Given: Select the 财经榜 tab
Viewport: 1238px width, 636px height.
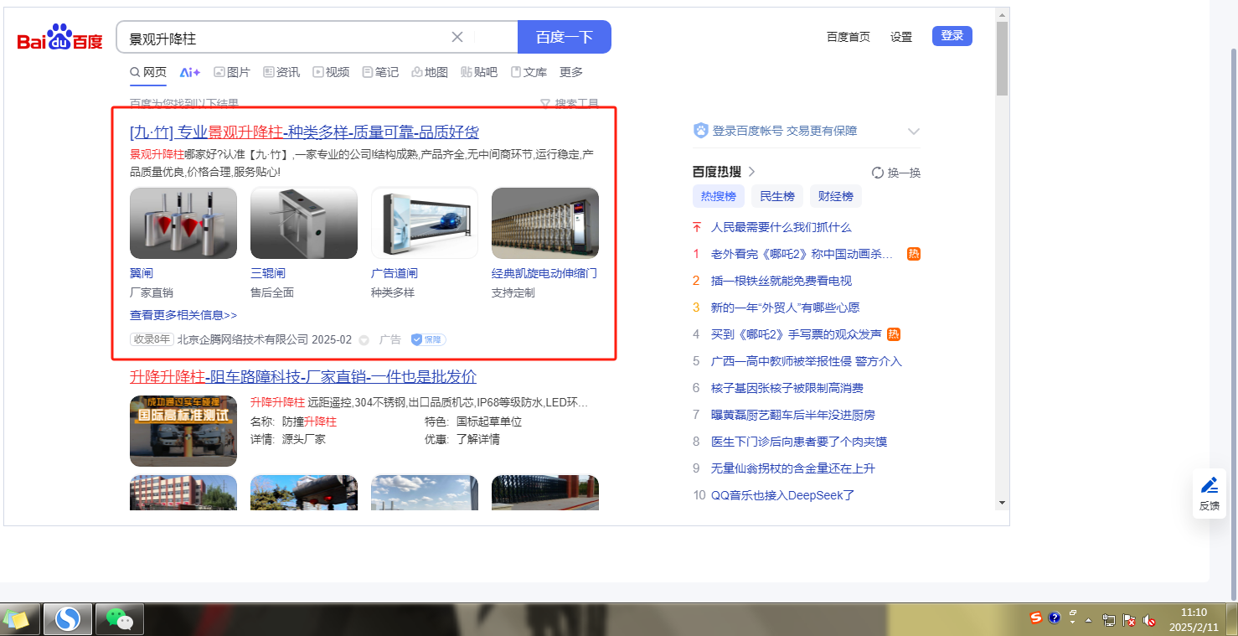Looking at the screenshot, I should pos(836,196).
